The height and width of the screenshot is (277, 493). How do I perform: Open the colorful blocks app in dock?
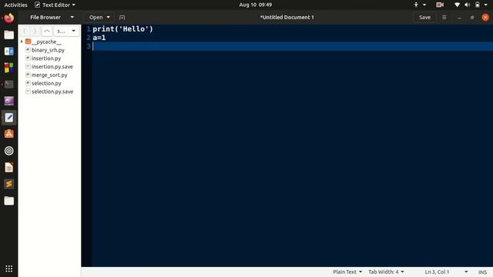click(x=8, y=68)
